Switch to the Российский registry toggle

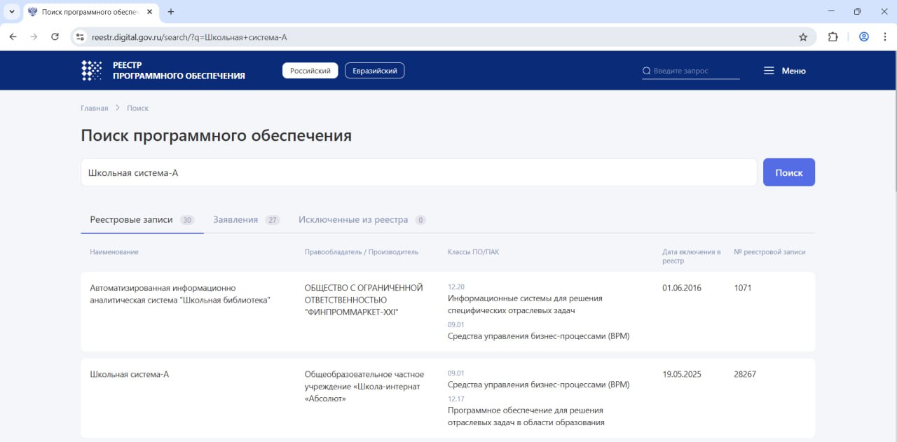coord(310,71)
